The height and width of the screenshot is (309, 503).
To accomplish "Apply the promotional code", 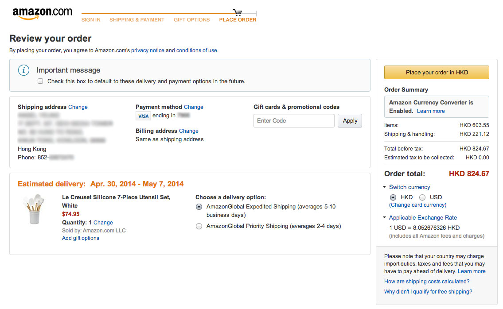I will 350,120.
